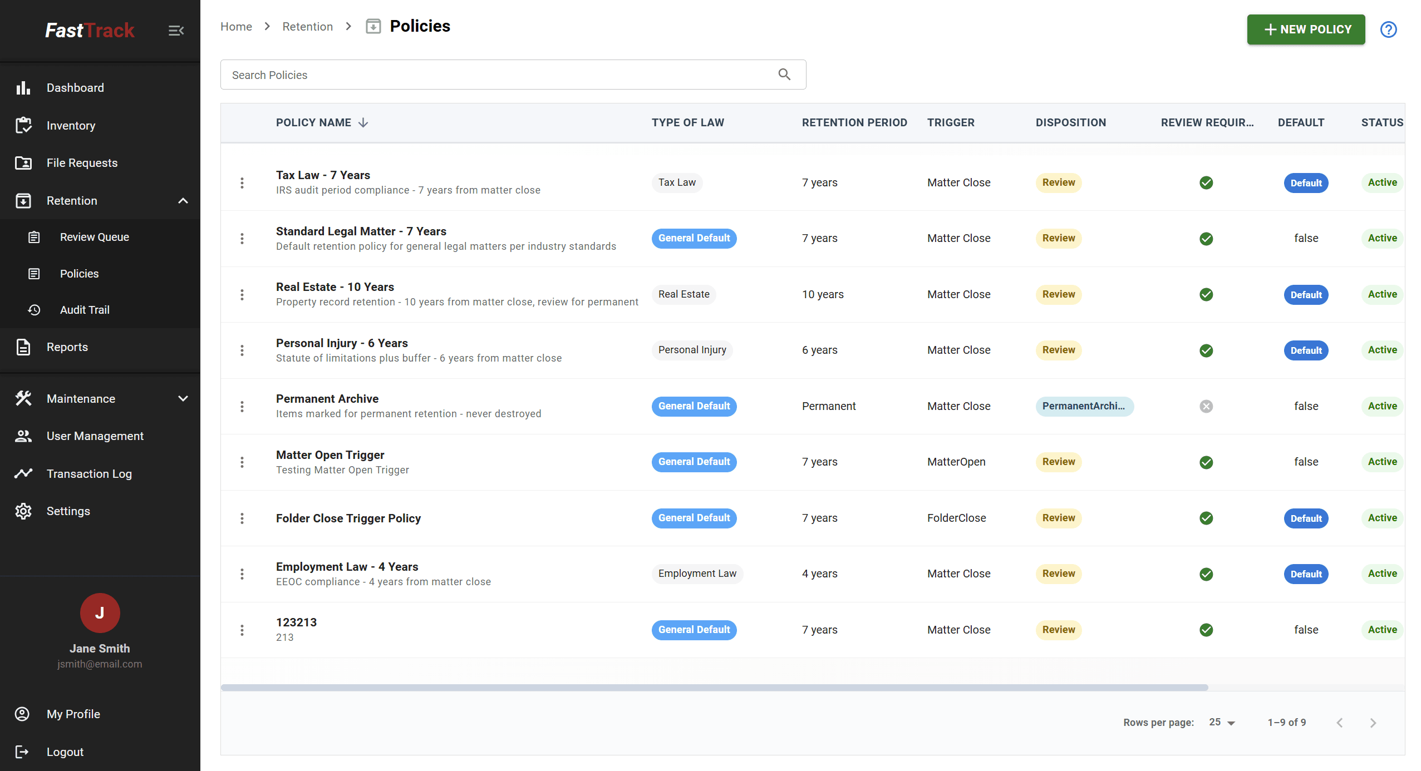Screen dimensions: 1421x771
Task: Collapse the sidebar menu icon
Action: pyautogui.click(x=176, y=31)
